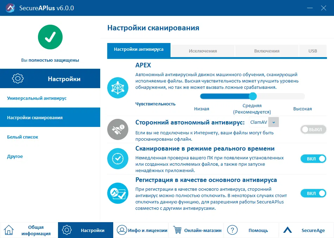Viewport: 334px width, 238px height.
Task: Click Настройки button in bottom bar
Action: [x=85, y=230]
